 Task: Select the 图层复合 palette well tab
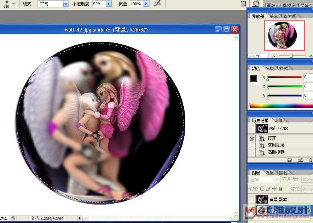305,5
